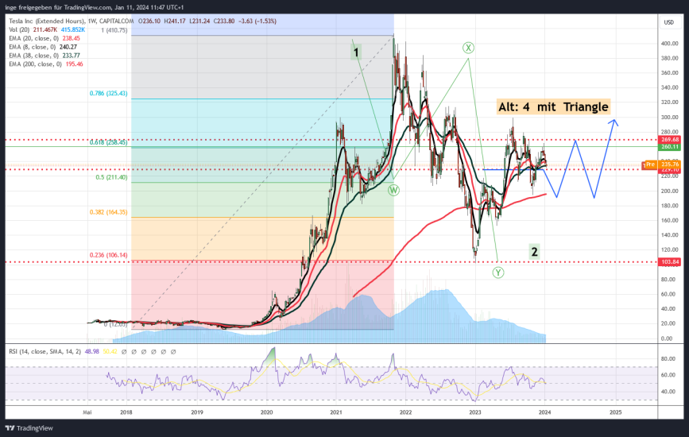Click the 0.618 (258.45) Fibonacci level label
The width and height of the screenshot is (689, 437).
108,141
